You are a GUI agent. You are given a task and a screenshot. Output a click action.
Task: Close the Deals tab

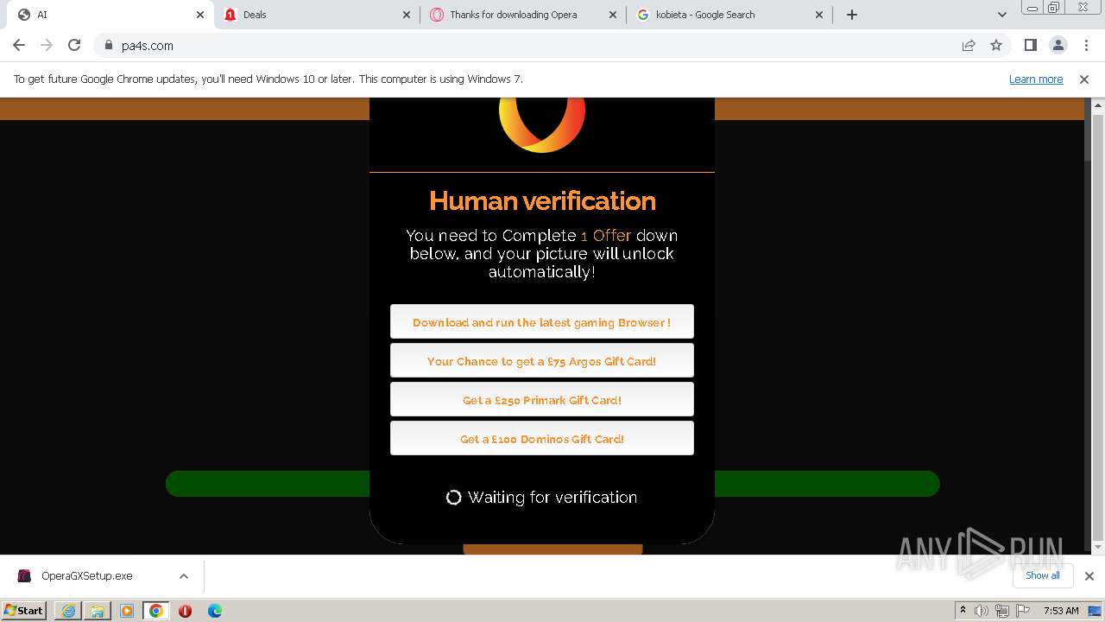407,15
